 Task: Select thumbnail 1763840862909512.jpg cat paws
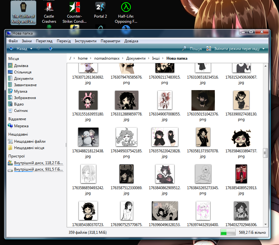pyautogui.click(x=165, y=174)
